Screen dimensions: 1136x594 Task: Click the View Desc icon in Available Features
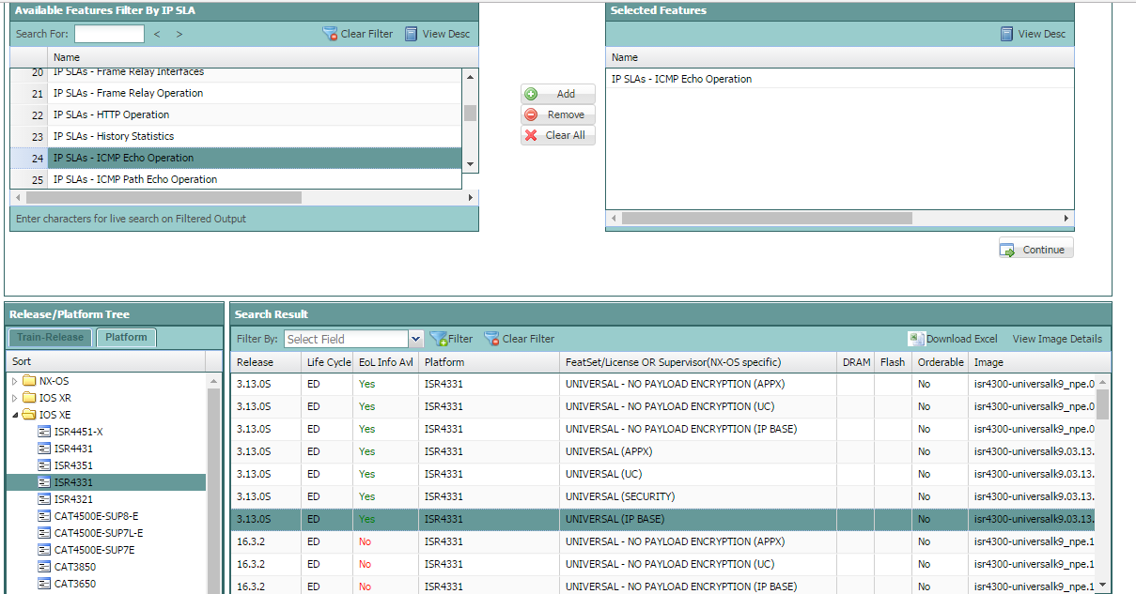411,34
